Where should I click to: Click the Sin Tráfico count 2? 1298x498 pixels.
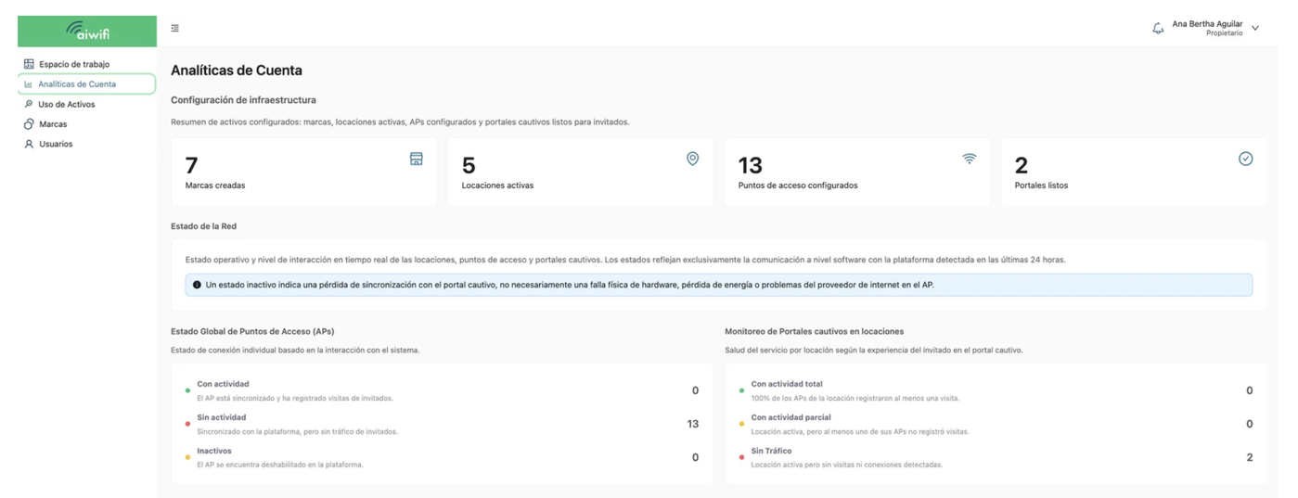[x=1250, y=457]
